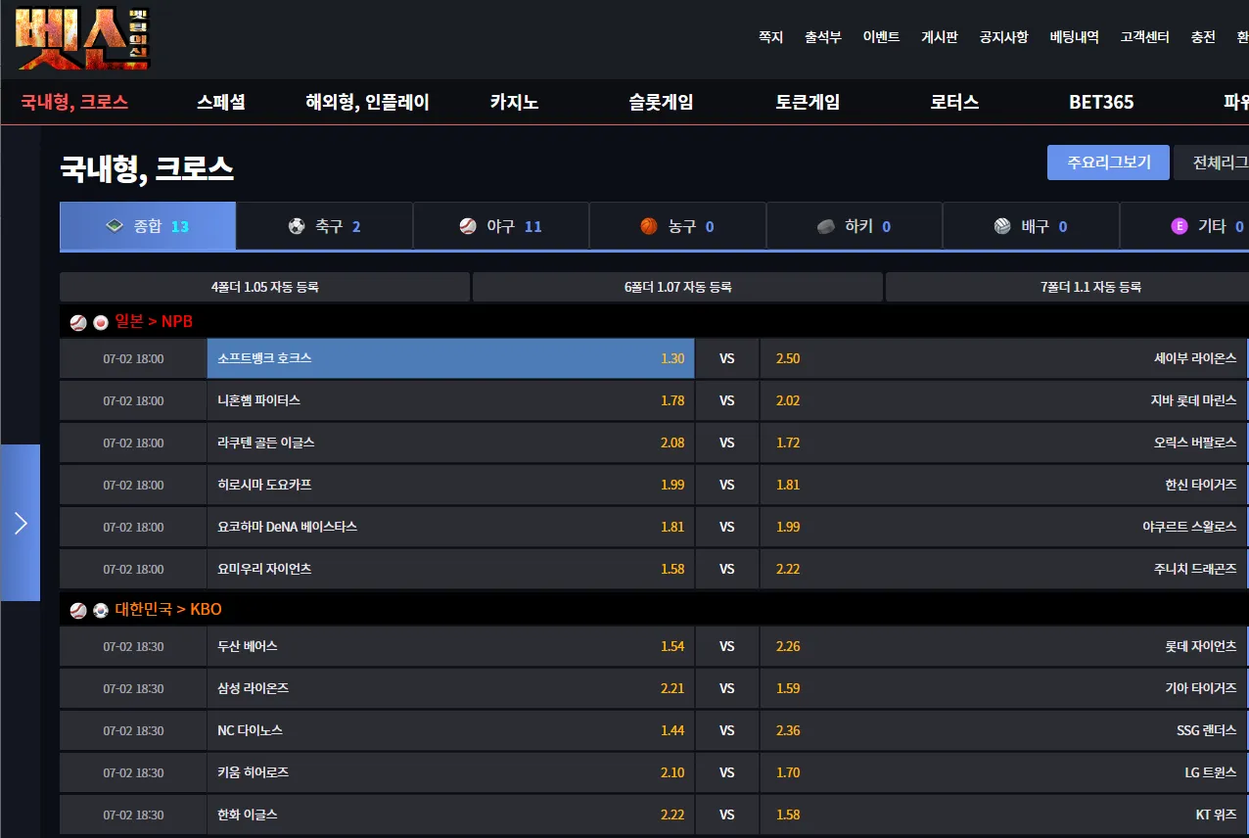Go to the 카지노 menu
The height and width of the screenshot is (838, 1249).
515,102
